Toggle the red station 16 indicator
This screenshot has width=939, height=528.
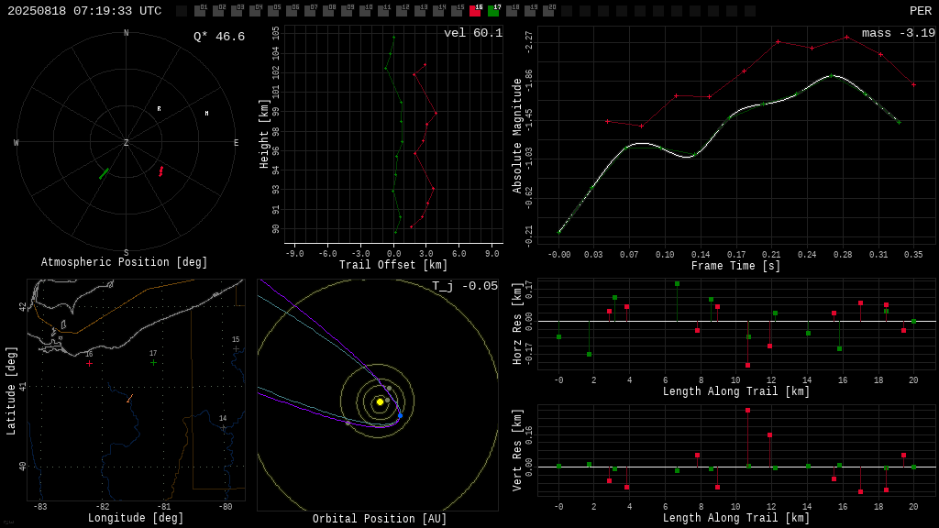click(x=476, y=10)
